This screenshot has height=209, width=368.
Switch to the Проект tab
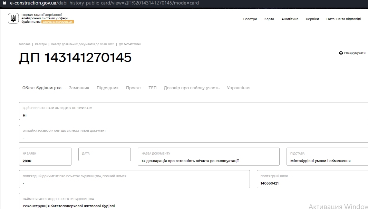134,88
